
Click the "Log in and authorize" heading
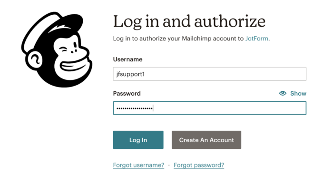pyautogui.click(x=189, y=21)
